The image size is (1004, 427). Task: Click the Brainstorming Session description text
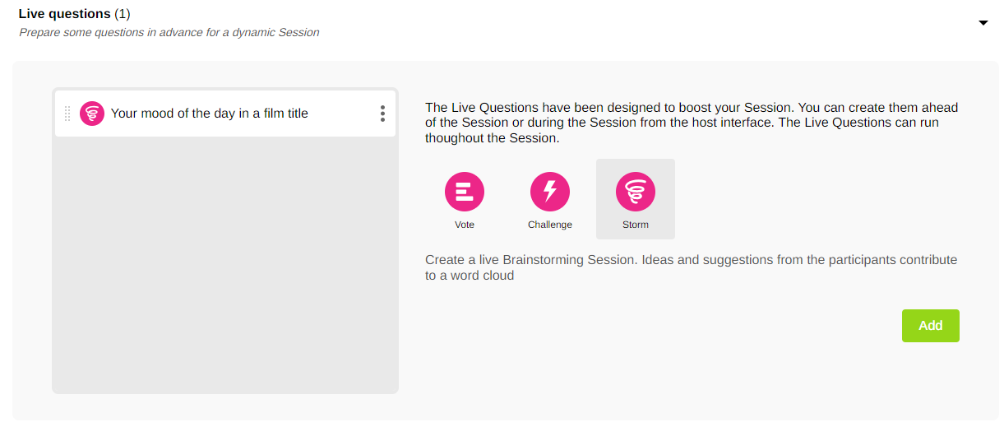click(x=691, y=267)
